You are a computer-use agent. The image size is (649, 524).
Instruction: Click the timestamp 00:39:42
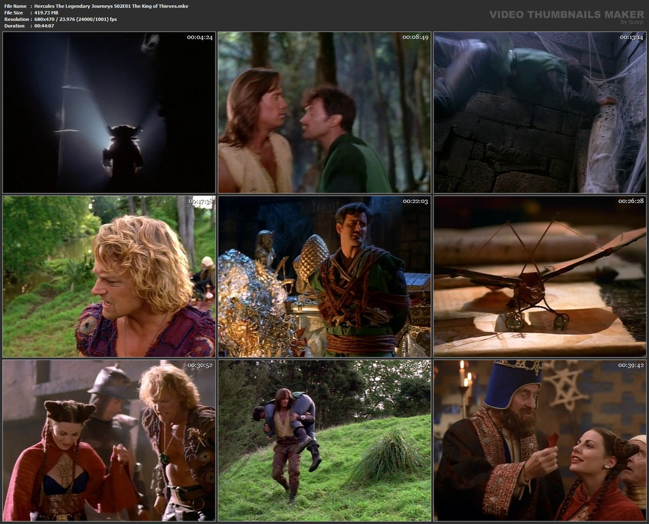(x=631, y=365)
